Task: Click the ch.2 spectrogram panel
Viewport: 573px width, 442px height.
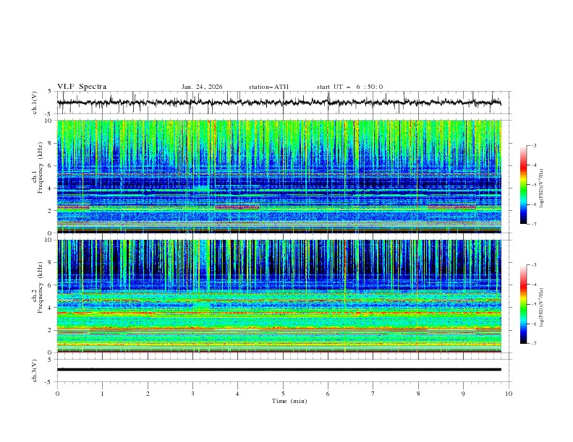Action: pos(279,296)
